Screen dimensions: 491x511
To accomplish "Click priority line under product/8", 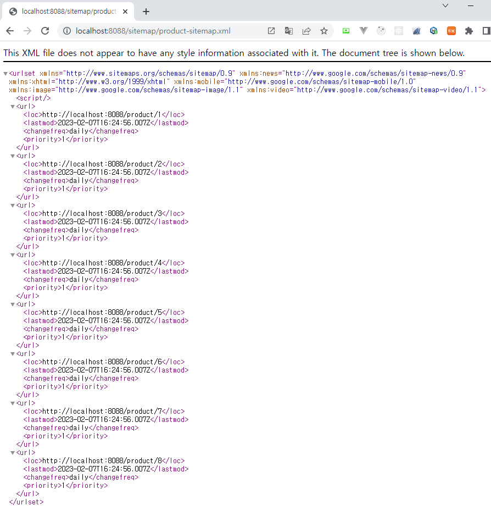I will tap(65, 486).
